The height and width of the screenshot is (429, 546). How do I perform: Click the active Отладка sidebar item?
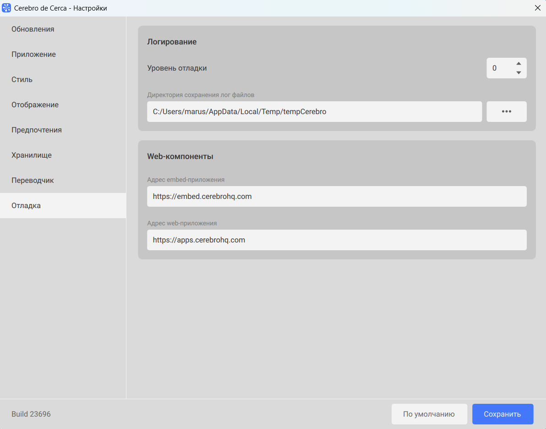click(x=26, y=206)
